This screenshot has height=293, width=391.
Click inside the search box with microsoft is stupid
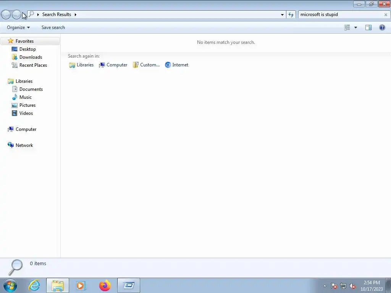coord(340,14)
